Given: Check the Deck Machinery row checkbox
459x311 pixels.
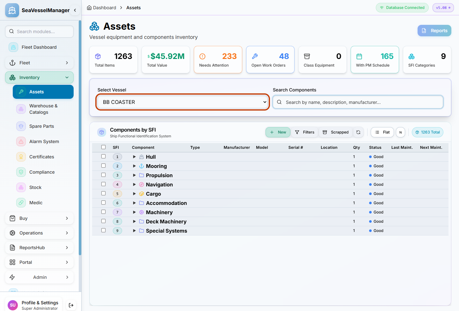Looking at the screenshot, I should (103, 221).
